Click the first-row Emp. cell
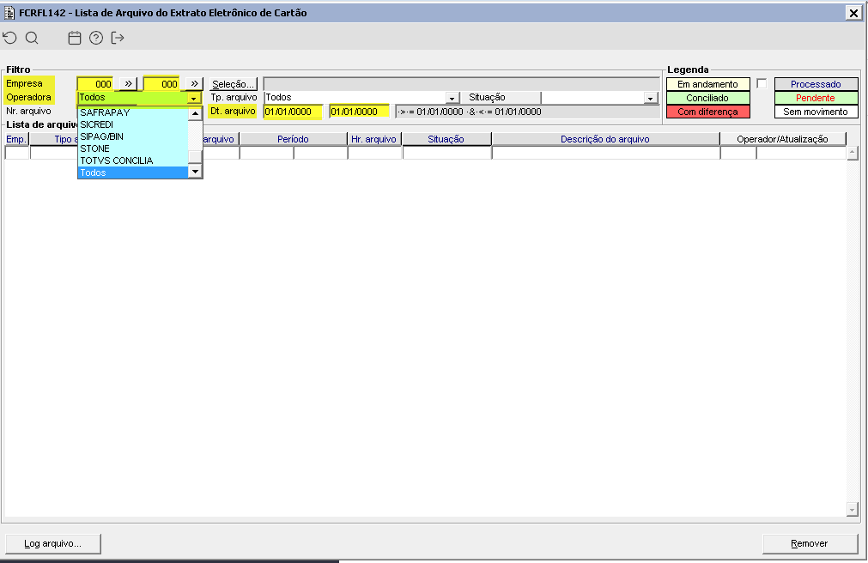Viewport: 868px width, 563px height. pyautogui.click(x=16, y=153)
